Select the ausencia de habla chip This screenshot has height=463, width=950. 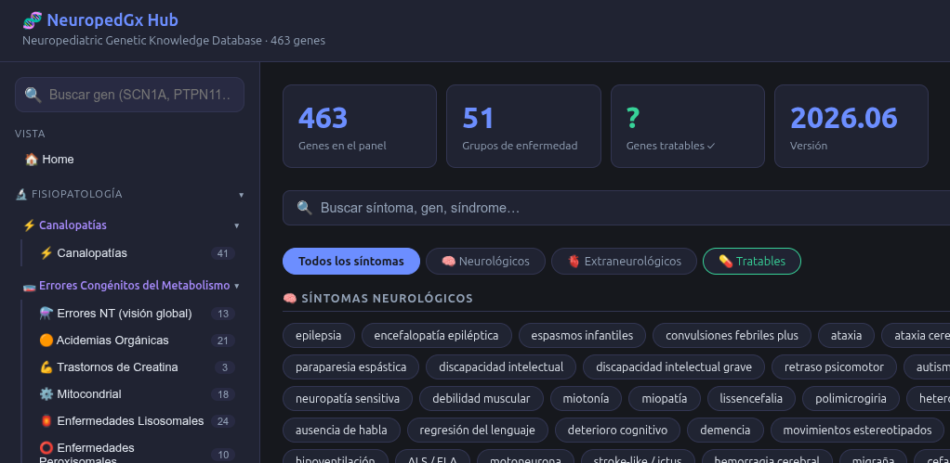[342, 431]
